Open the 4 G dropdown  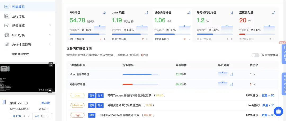[x=42, y=116]
